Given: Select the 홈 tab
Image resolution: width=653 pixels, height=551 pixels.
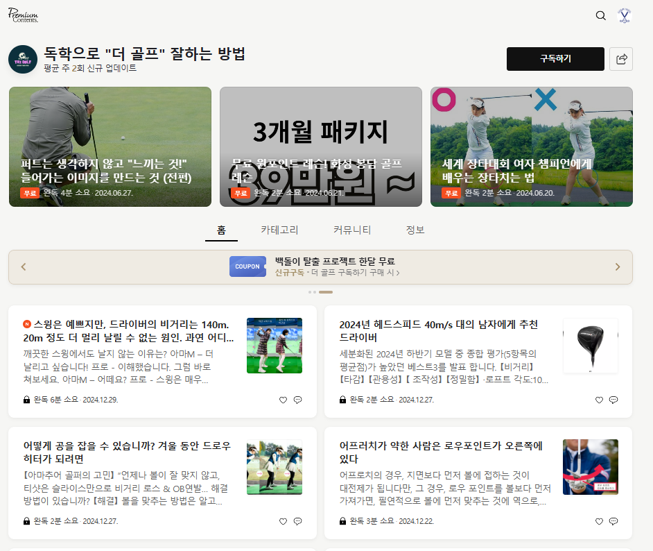Looking at the screenshot, I should 221,230.
